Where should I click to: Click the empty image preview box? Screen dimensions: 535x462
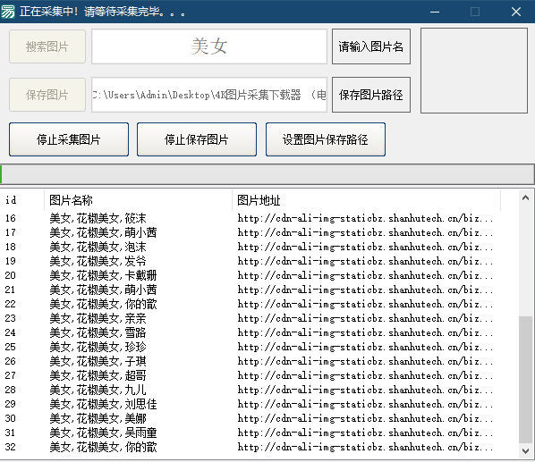474,71
